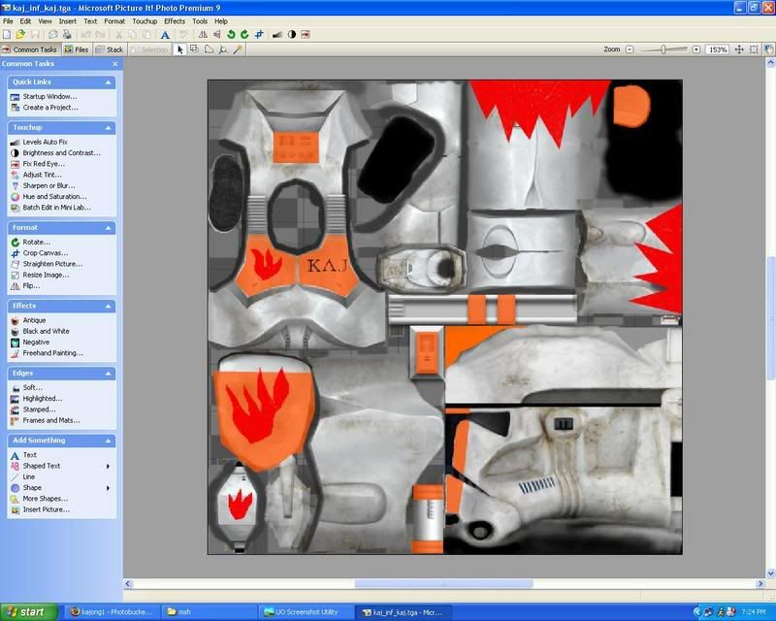Open the Touchup menu
The width and height of the screenshot is (776, 621).
(145, 21)
